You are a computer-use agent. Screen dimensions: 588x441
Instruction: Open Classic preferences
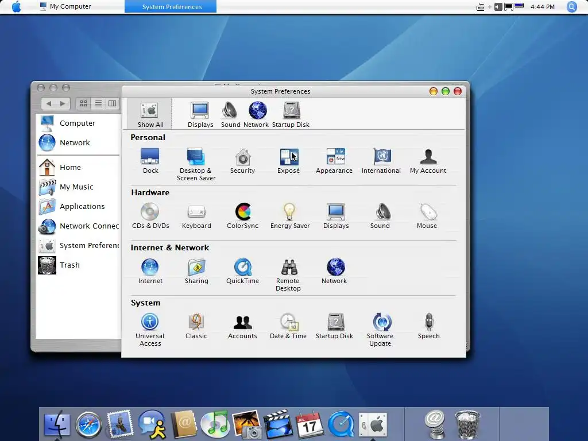pos(196,326)
